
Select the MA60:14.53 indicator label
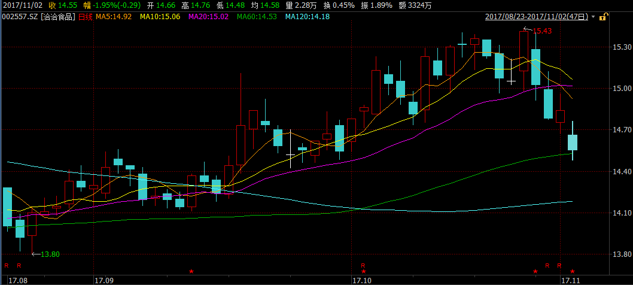257,17
